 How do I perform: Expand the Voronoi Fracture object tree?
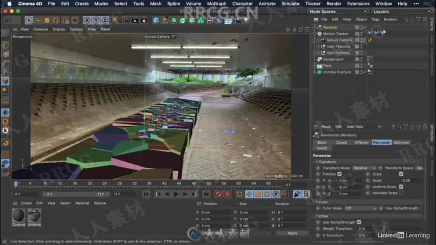(315, 72)
